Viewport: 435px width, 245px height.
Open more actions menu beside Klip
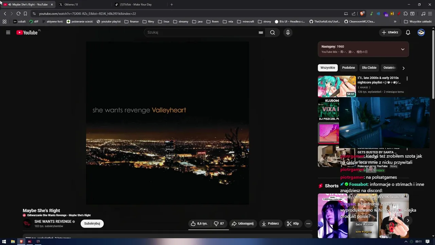tap(308, 224)
